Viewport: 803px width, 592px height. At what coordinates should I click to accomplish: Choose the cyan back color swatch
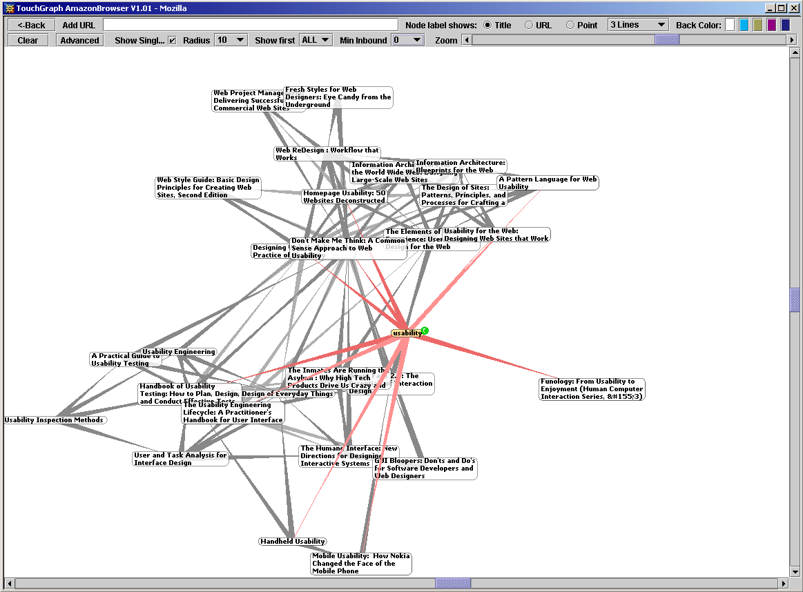(744, 25)
